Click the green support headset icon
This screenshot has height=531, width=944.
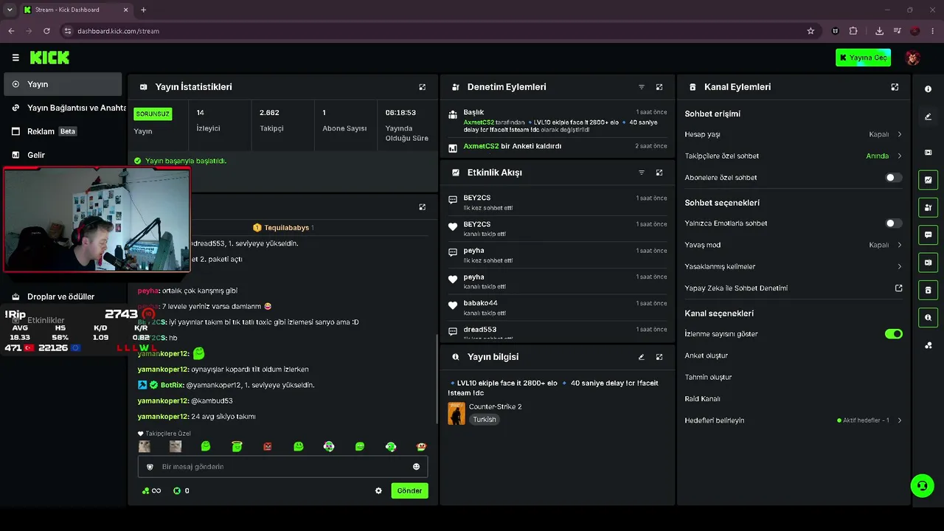922,485
